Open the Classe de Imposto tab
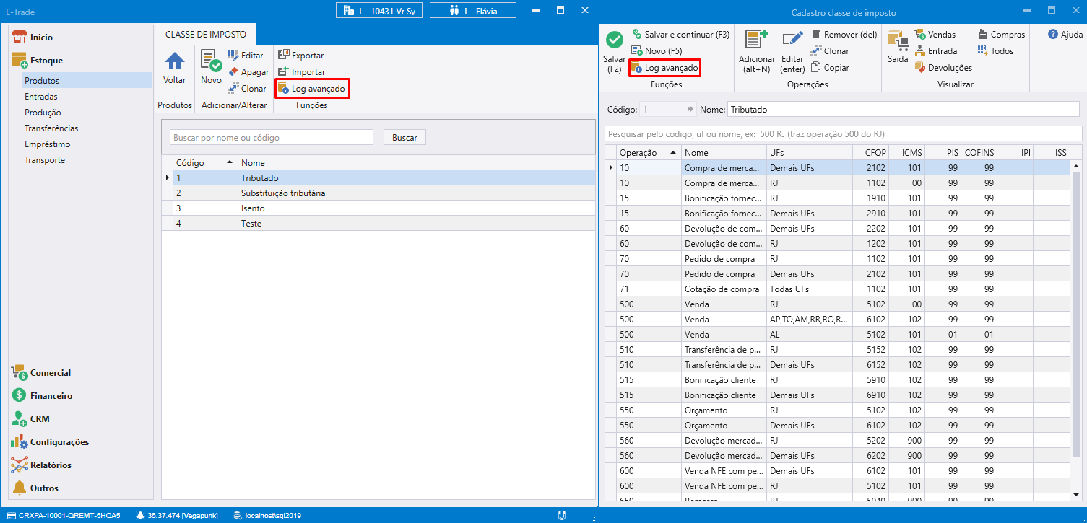 (x=205, y=35)
